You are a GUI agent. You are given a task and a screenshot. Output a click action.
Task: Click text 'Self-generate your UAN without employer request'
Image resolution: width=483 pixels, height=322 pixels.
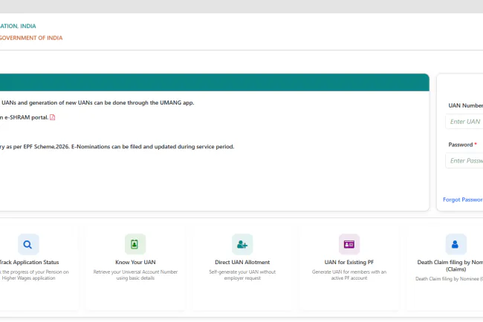point(242,275)
